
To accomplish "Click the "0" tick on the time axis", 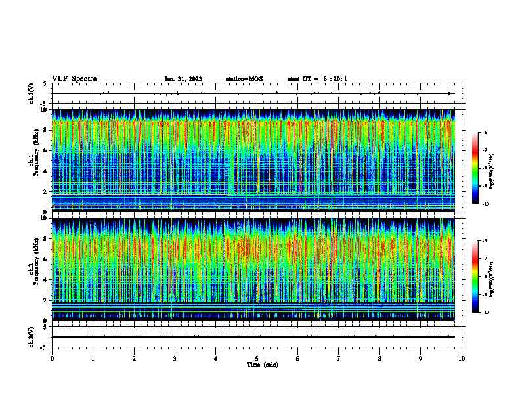I will 52,359.
